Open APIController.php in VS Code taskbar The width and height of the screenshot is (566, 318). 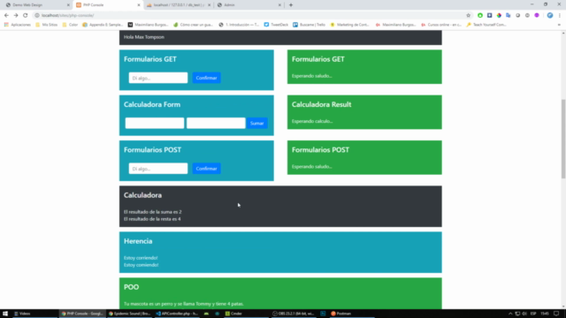(177, 314)
